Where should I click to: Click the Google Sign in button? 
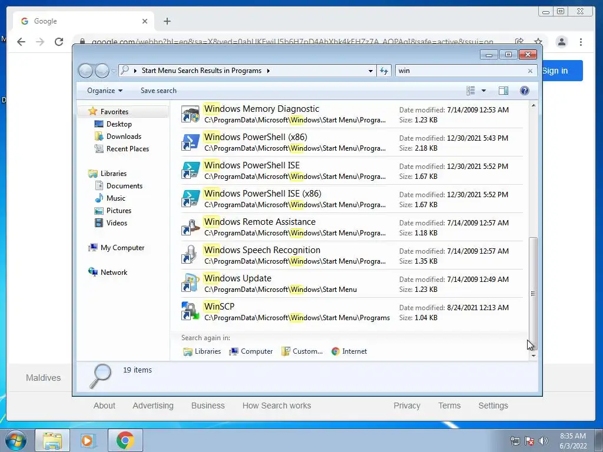tap(562, 71)
